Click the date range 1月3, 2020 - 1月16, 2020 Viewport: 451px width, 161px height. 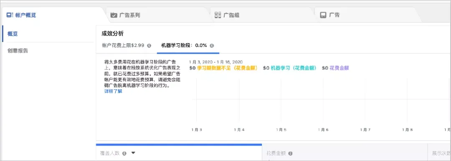[216, 62]
